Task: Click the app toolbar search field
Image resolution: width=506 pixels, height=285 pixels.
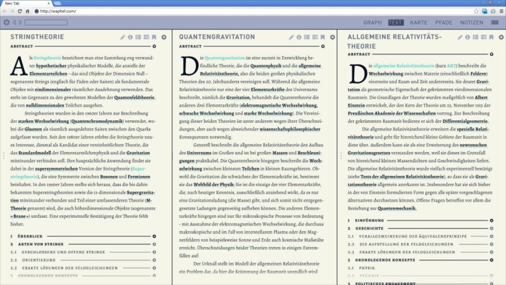Action: click(x=46, y=22)
